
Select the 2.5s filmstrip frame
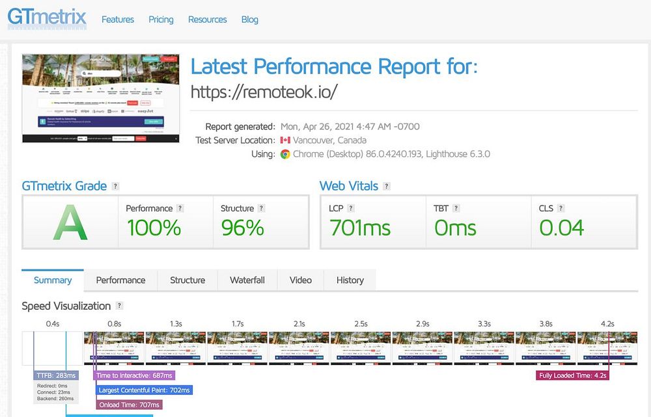(x=361, y=348)
